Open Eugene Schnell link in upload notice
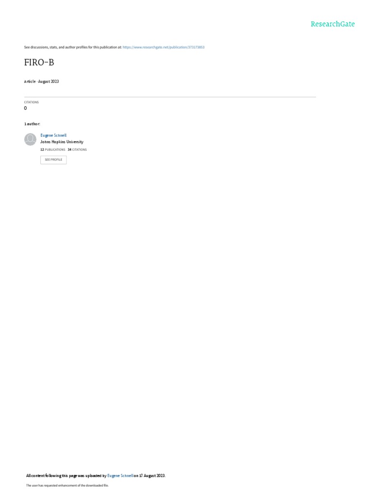 click(120, 476)
